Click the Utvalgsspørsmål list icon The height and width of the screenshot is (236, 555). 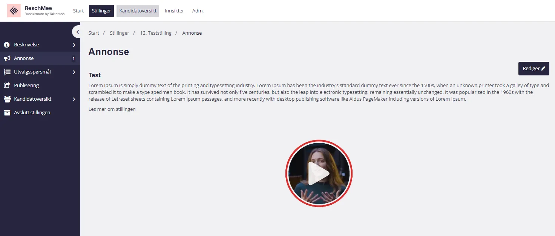point(7,72)
